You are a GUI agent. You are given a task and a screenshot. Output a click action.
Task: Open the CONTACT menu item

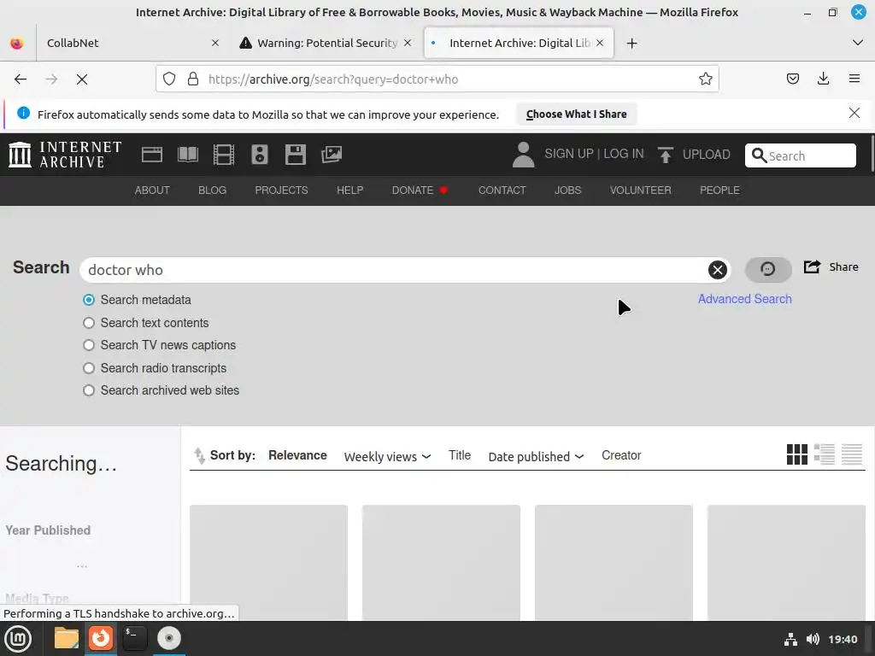coord(502,190)
